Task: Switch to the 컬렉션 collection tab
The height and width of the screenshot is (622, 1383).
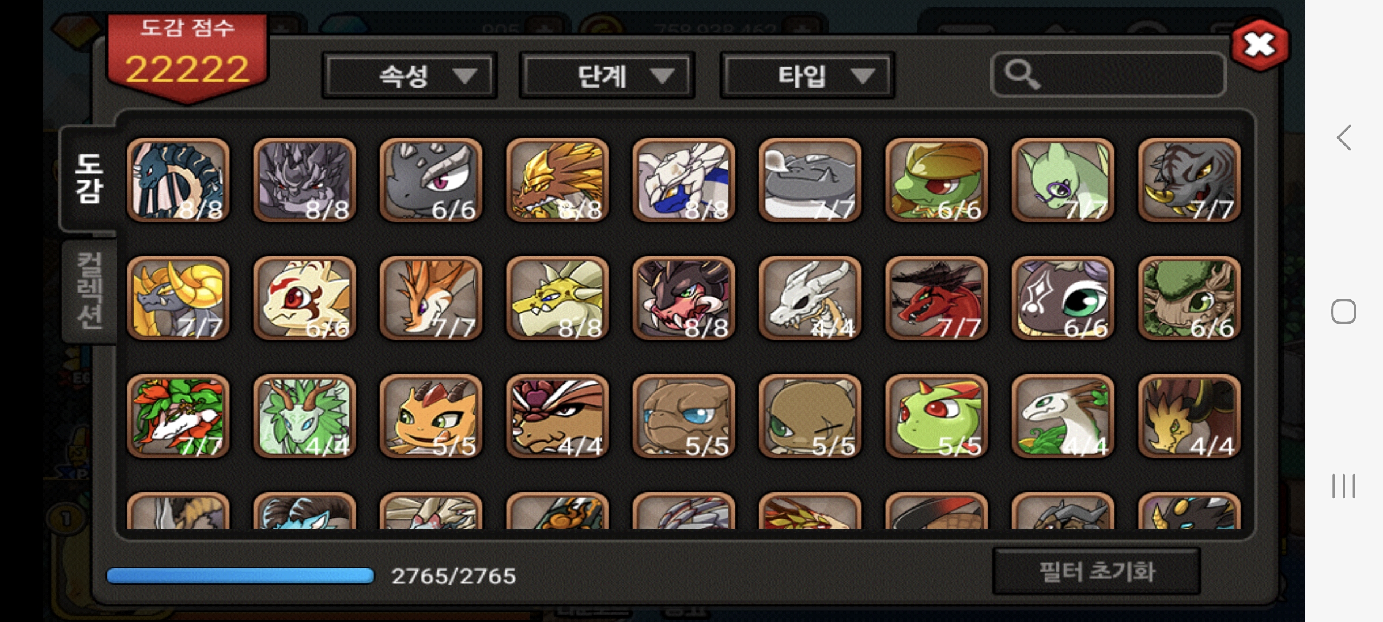Action: pyautogui.click(x=89, y=291)
